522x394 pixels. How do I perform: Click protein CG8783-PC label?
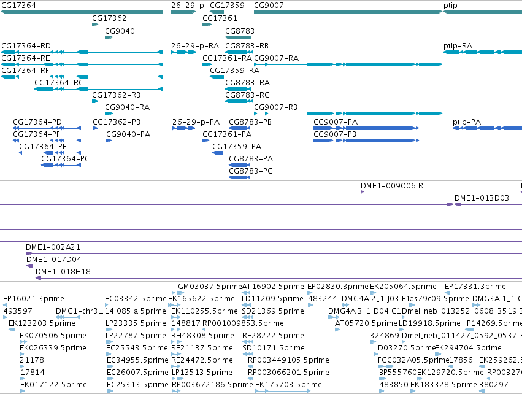[x=250, y=171]
